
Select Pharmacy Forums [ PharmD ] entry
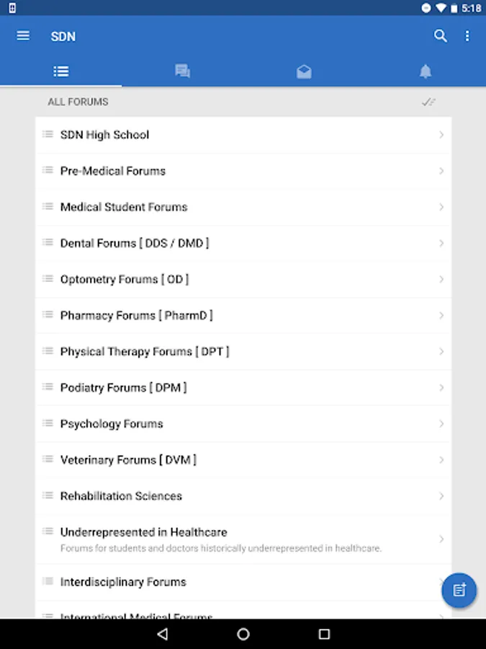(x=243, y=315)
